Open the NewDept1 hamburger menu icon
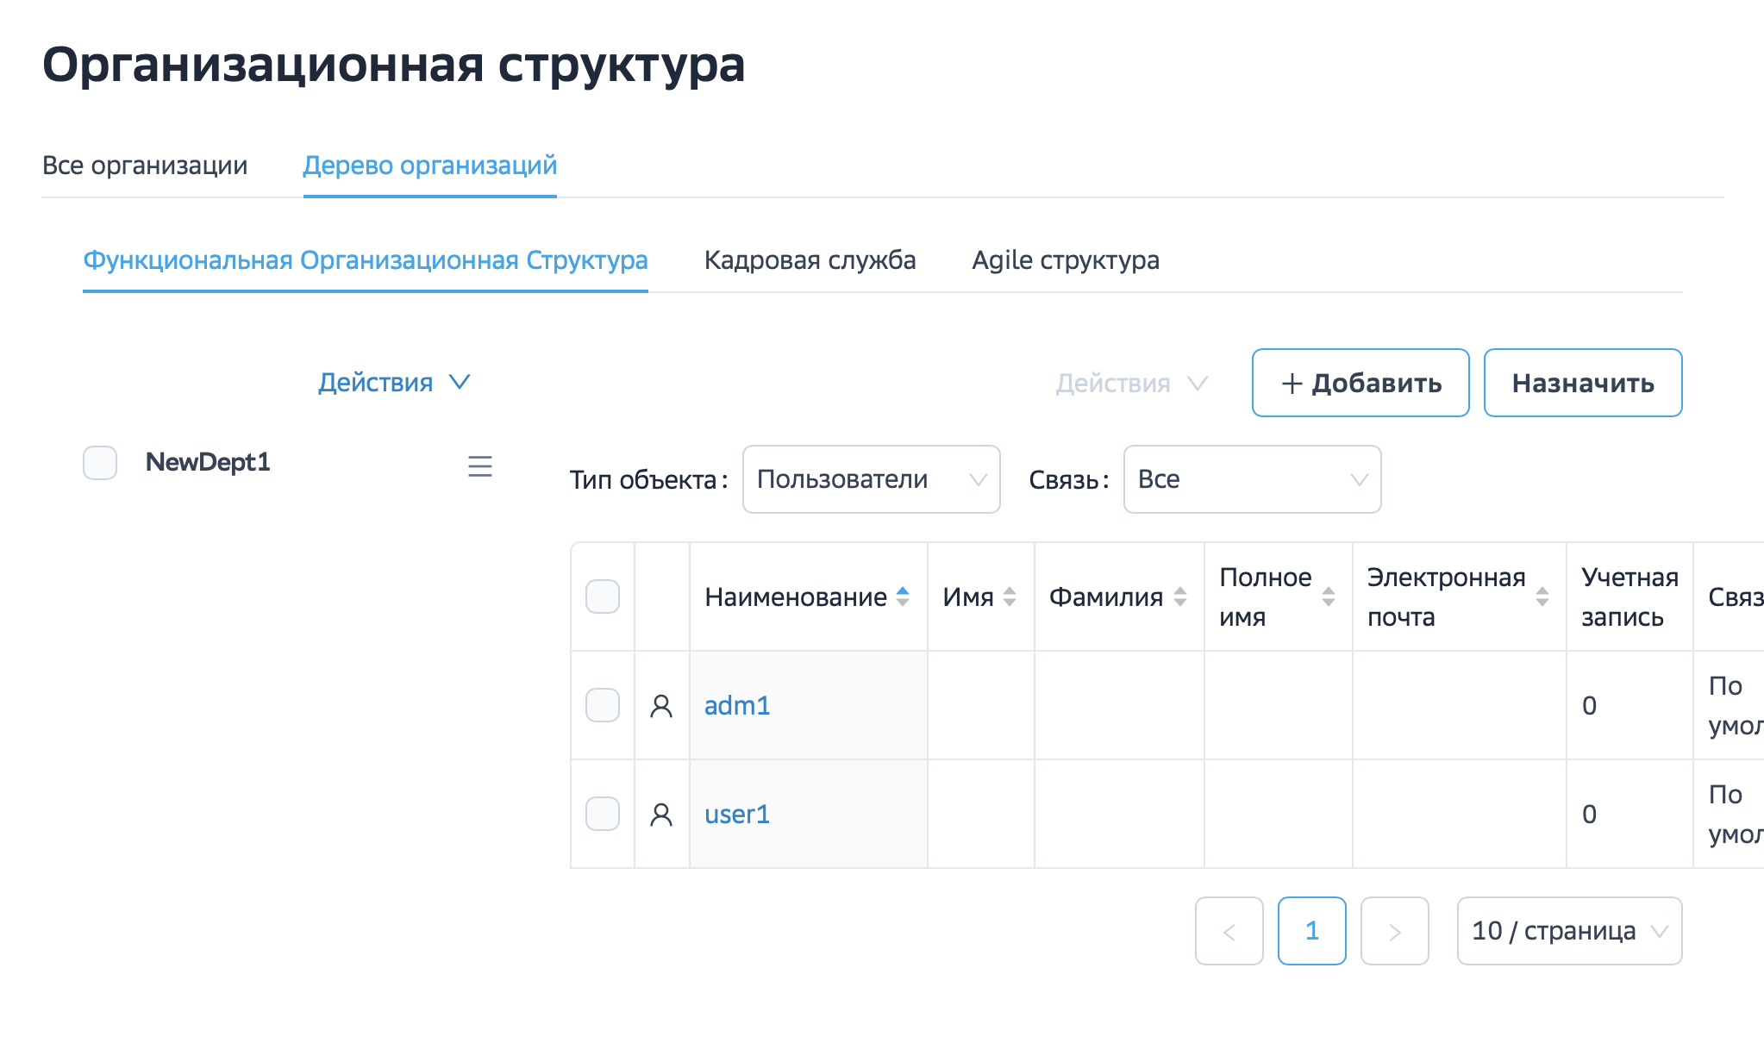The height and width of the screenshot is (1043, 1764). tap(479, 466)
